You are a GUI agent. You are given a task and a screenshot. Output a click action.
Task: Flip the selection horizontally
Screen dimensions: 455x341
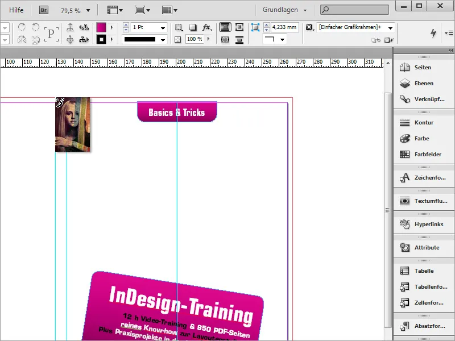pos(22,39)
